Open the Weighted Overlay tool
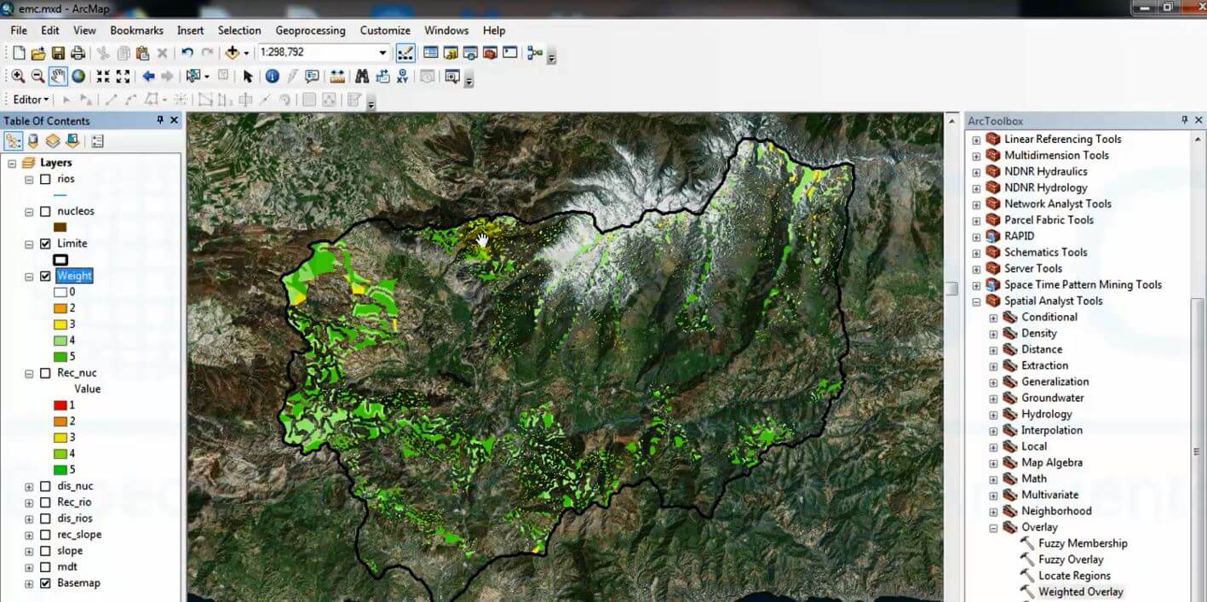 pos(1080,592)
